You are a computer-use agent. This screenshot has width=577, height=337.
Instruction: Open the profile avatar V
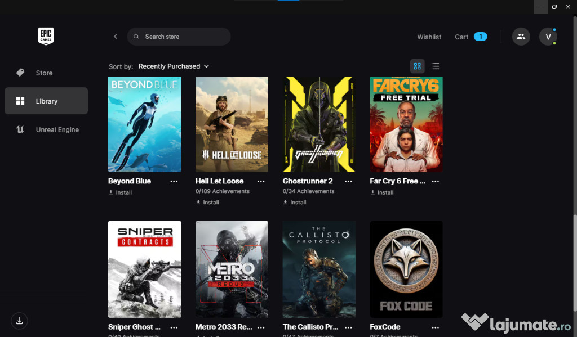pyautogui.click(x=548, y=37)
